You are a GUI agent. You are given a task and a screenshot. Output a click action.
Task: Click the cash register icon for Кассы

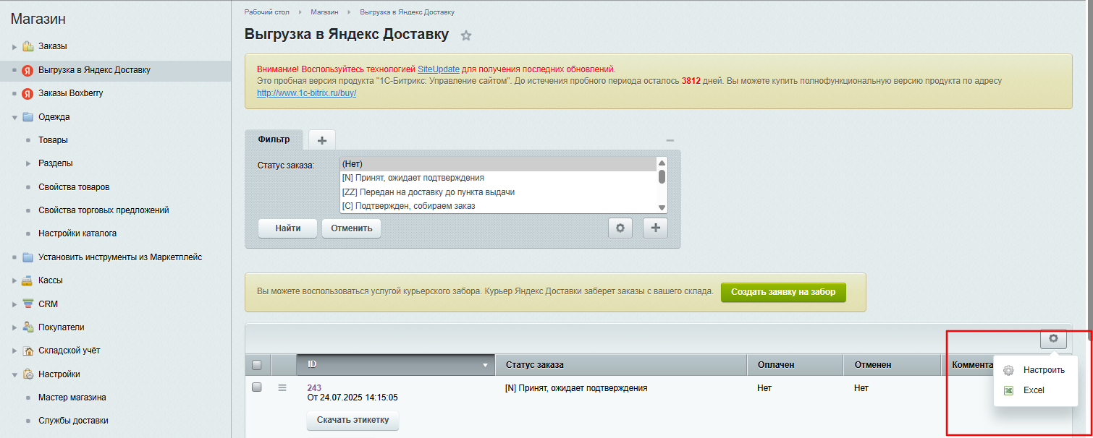28,280
